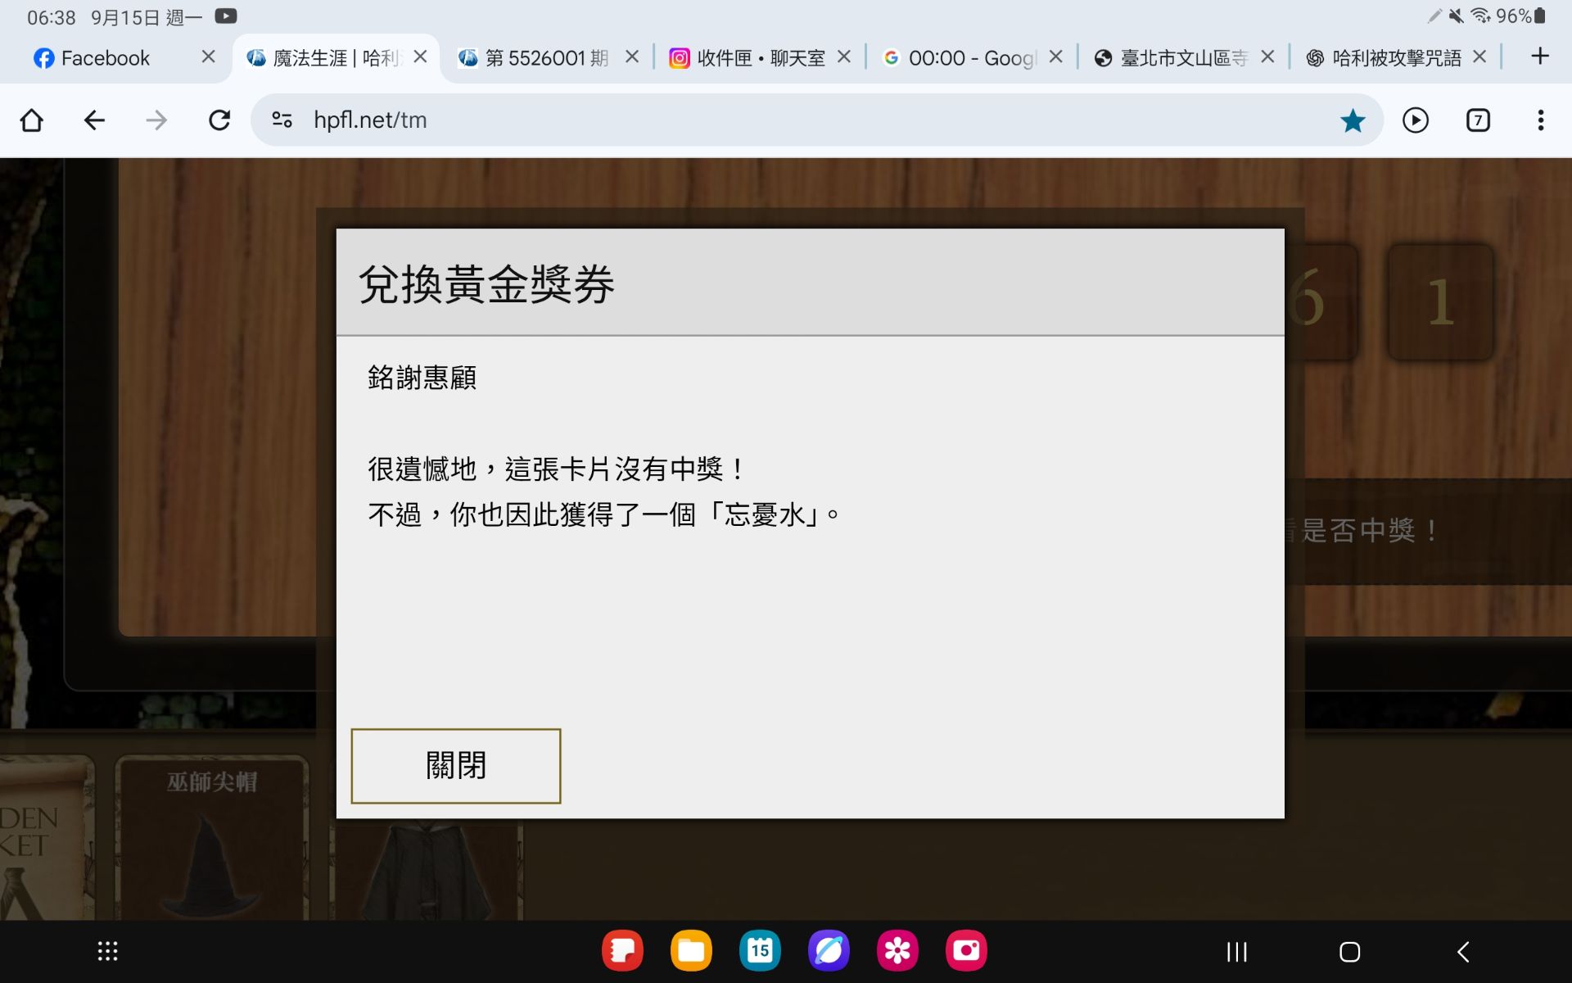The width and height of the screenshot is (1572, 983).
Task: Open the yellow file manager app in the taskbar
Action: (x=691, y=950)
